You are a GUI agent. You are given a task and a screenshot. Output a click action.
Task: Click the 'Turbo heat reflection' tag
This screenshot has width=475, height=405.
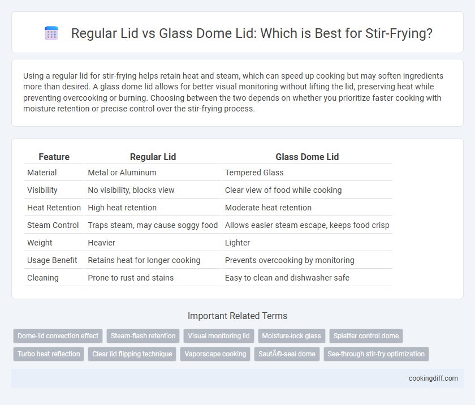click(x=49, y=354)
